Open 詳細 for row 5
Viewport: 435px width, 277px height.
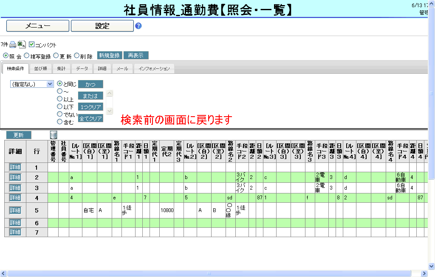coord(15,210)
